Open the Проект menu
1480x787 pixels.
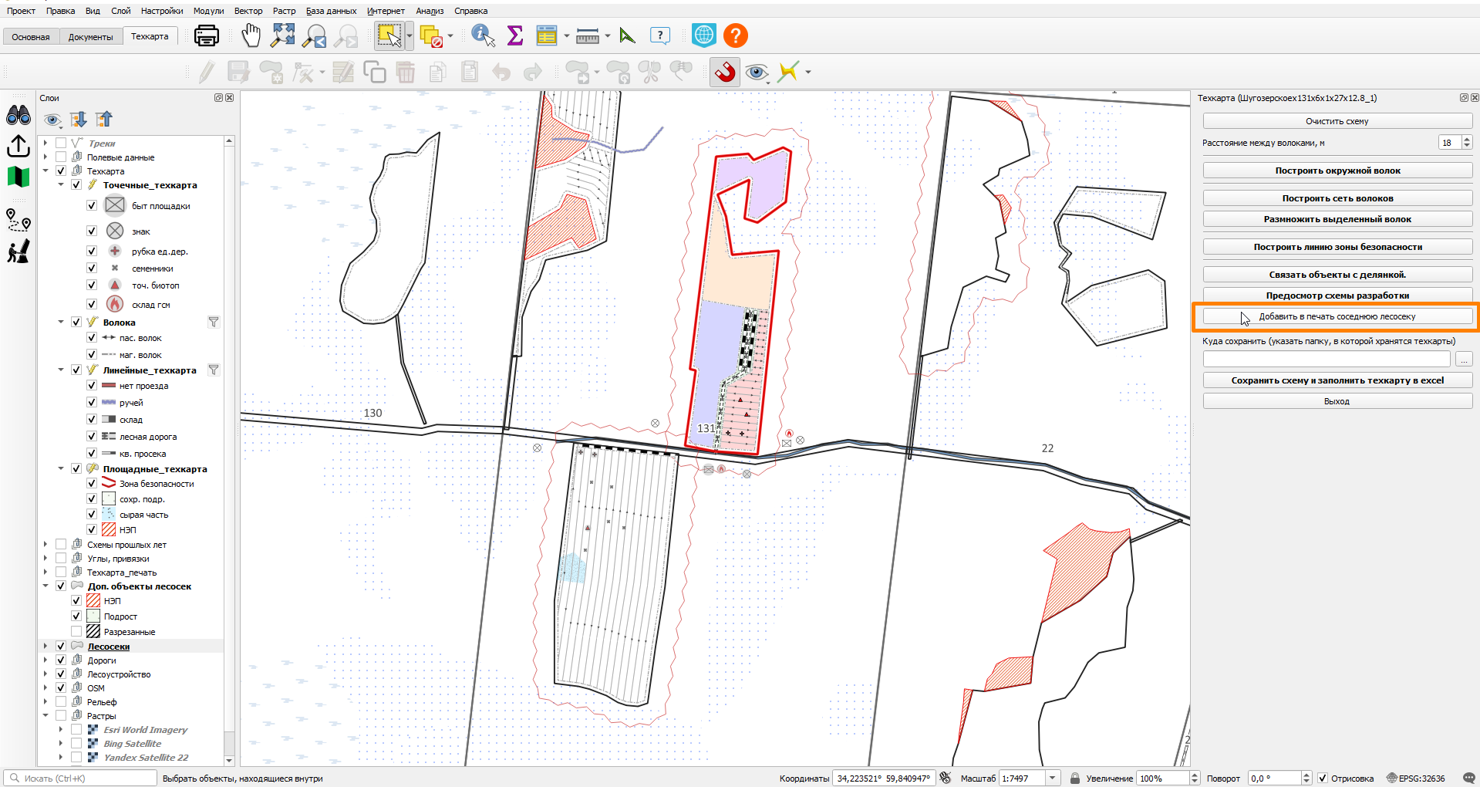click(x=21, y=11)
